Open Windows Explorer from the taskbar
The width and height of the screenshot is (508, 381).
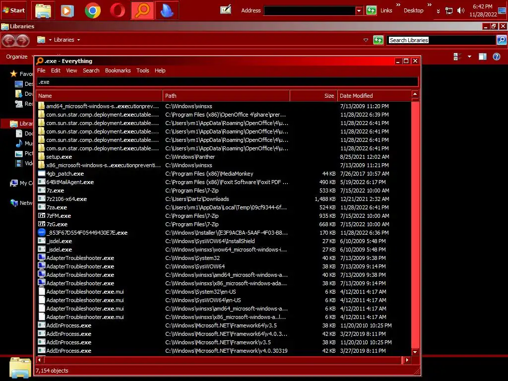pos(43,10)
